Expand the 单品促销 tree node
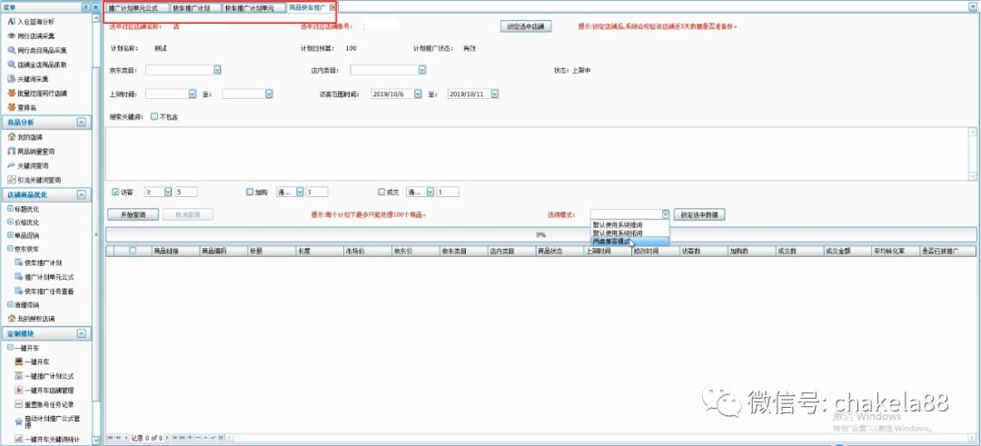Image resolution: width=981 pixels, height=446 pixels. pyautogui.click(x=10, y=236)
